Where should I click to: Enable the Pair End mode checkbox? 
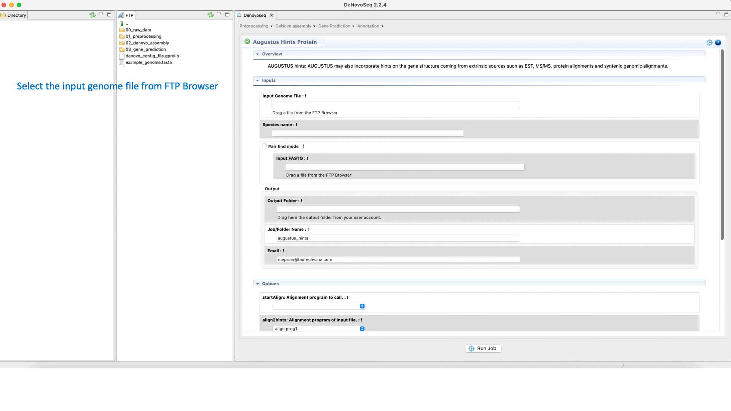(x=264, y=146)
